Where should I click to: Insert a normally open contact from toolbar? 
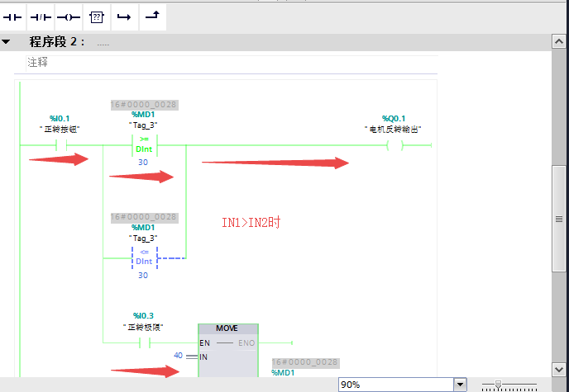[13, 16]
